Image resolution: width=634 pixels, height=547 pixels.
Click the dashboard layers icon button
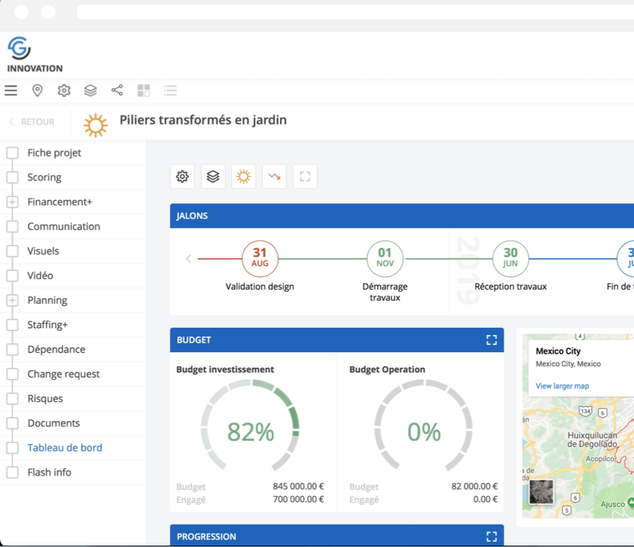click(x=213, y=177)
